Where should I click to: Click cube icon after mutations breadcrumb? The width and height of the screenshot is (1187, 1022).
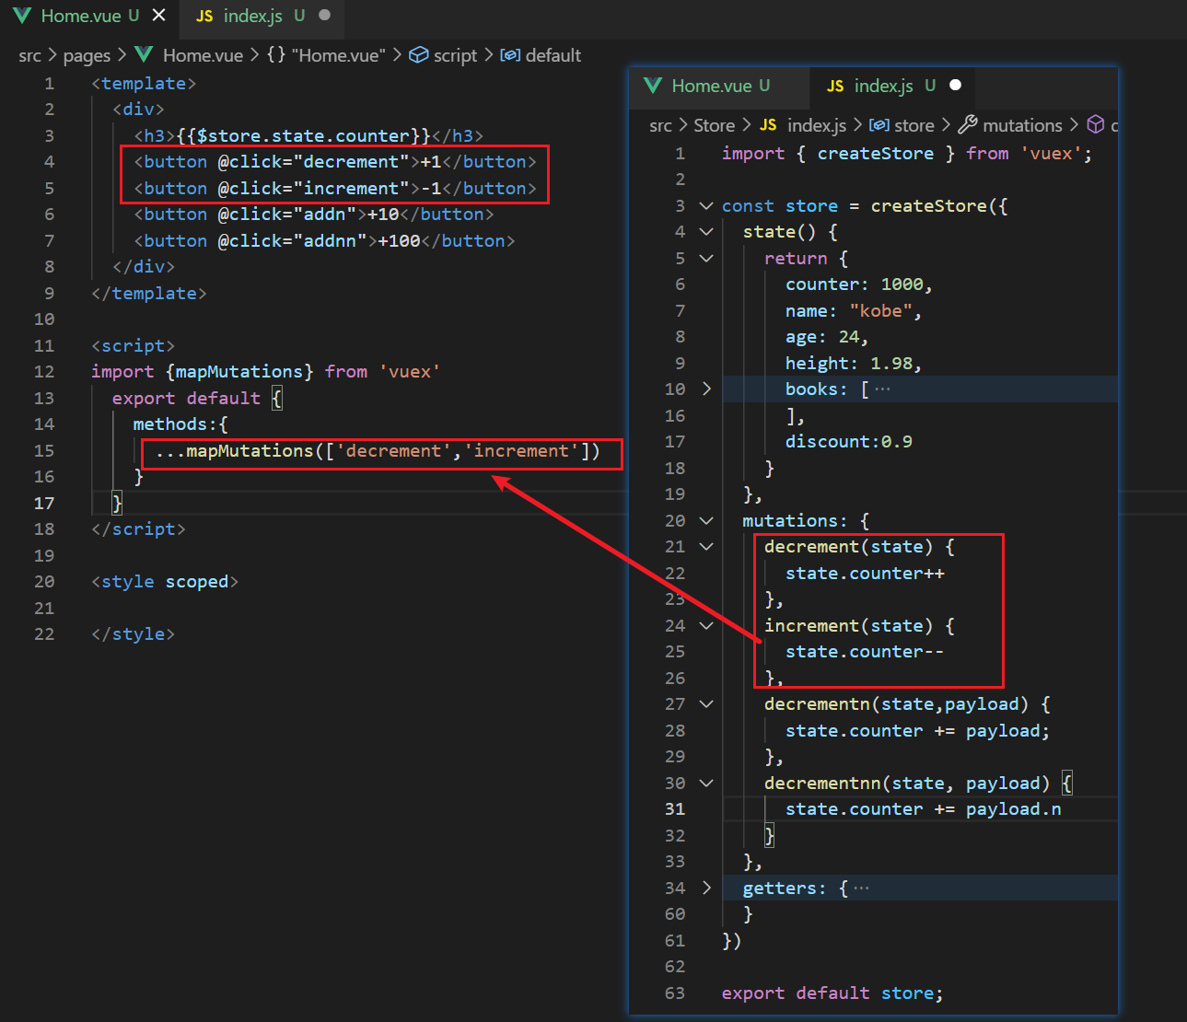pos(1096,124)
